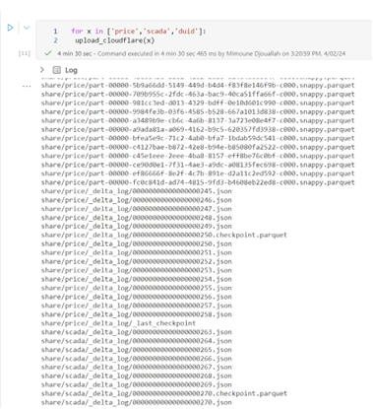This screenshot has width=373, height=409.
Task: Click execution count [11] label
Action: 25,53
